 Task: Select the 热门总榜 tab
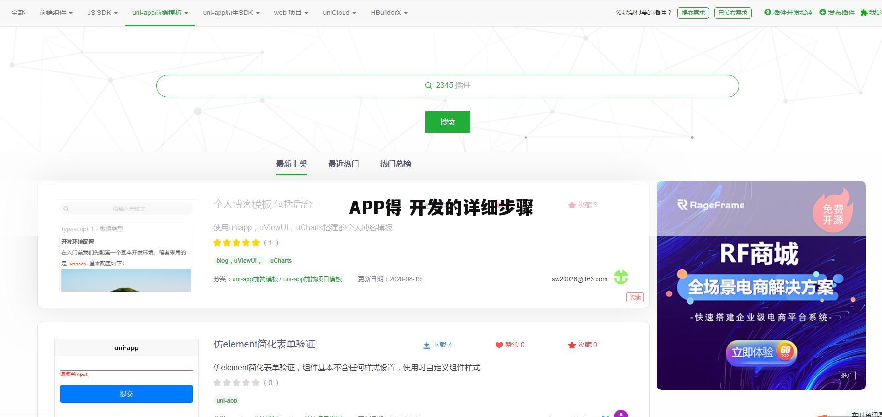click(395, 164)
